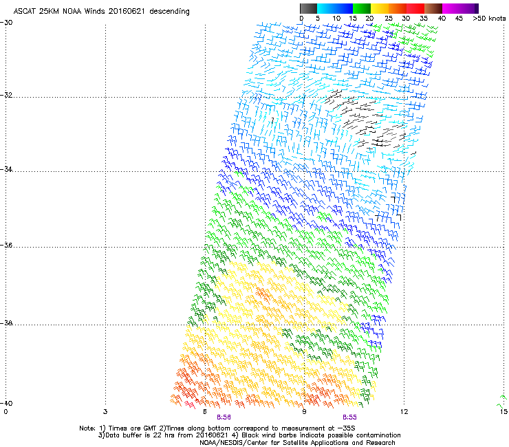Click the 15 longitude axis label
Screen dimensions: 509x447
click(x=503, y=412)
